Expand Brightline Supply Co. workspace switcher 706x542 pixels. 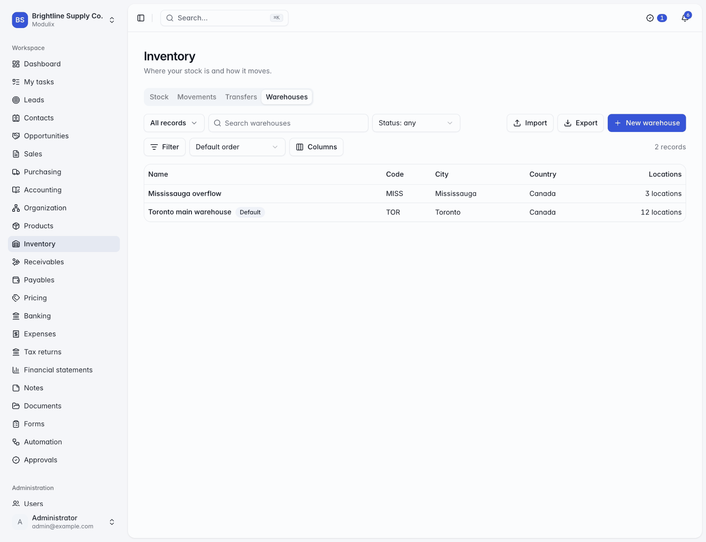(64, 20)
